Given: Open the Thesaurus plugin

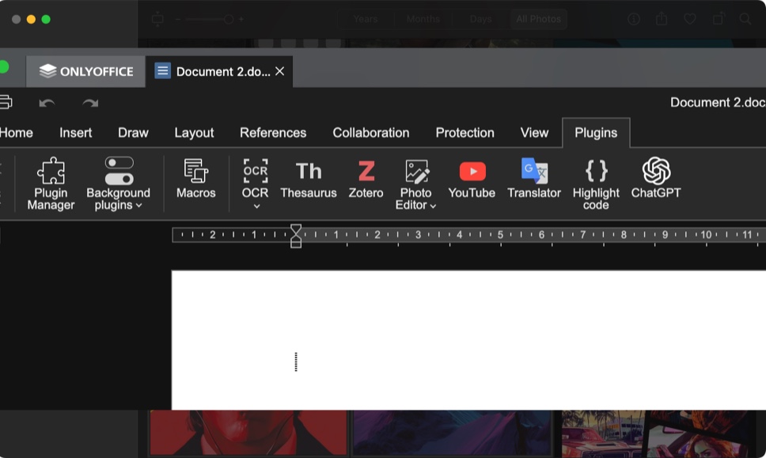Looking at the screenshot, I should coord(309,179).
